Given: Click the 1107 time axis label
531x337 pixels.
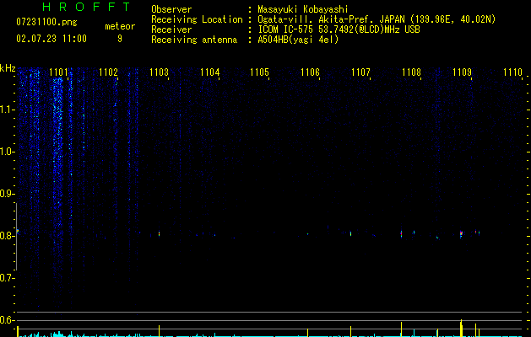Looking at the screenshot, I should click(x=361, y=72).
